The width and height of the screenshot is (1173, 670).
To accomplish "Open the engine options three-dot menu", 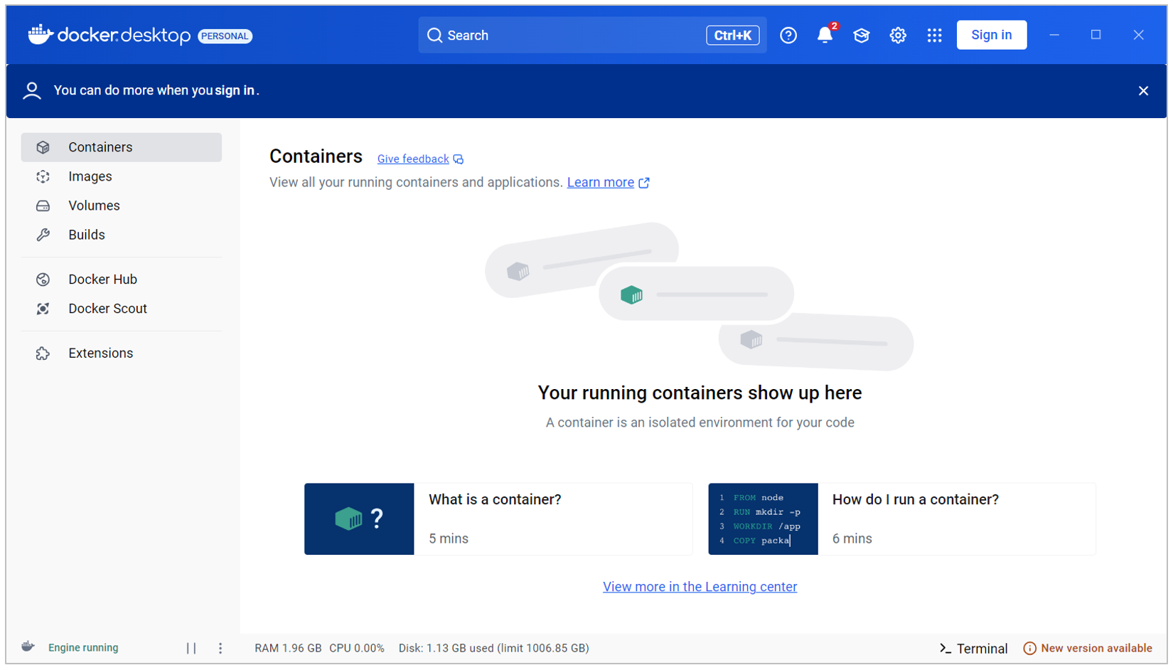I will [x=220, y=648].
